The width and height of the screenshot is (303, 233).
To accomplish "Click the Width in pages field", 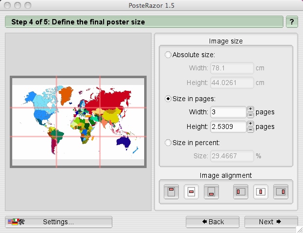I will tap(228, 112).
